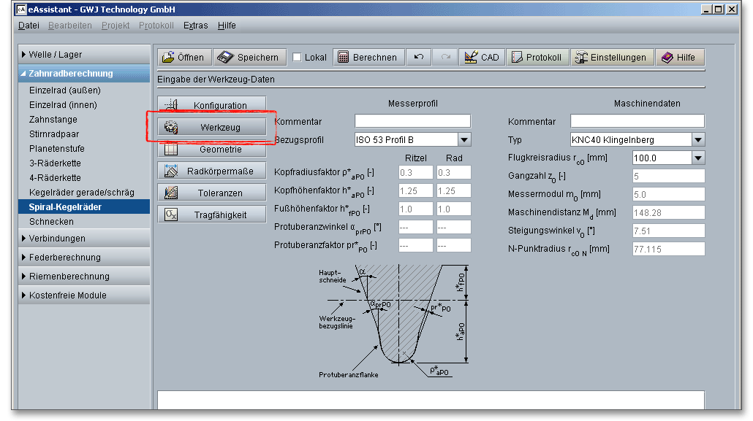Click the Tragfähigkeit button

coord(212,215)
